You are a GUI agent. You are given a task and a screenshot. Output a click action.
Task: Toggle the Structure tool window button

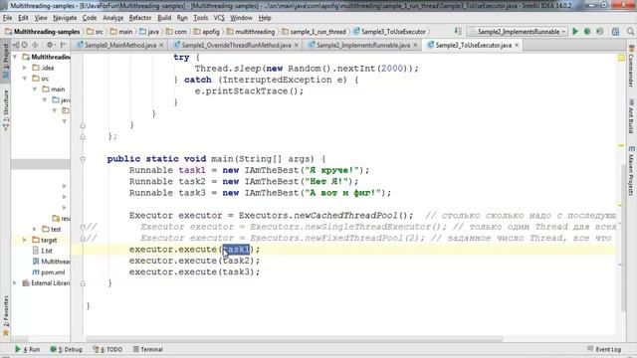[x=6, y=109]
